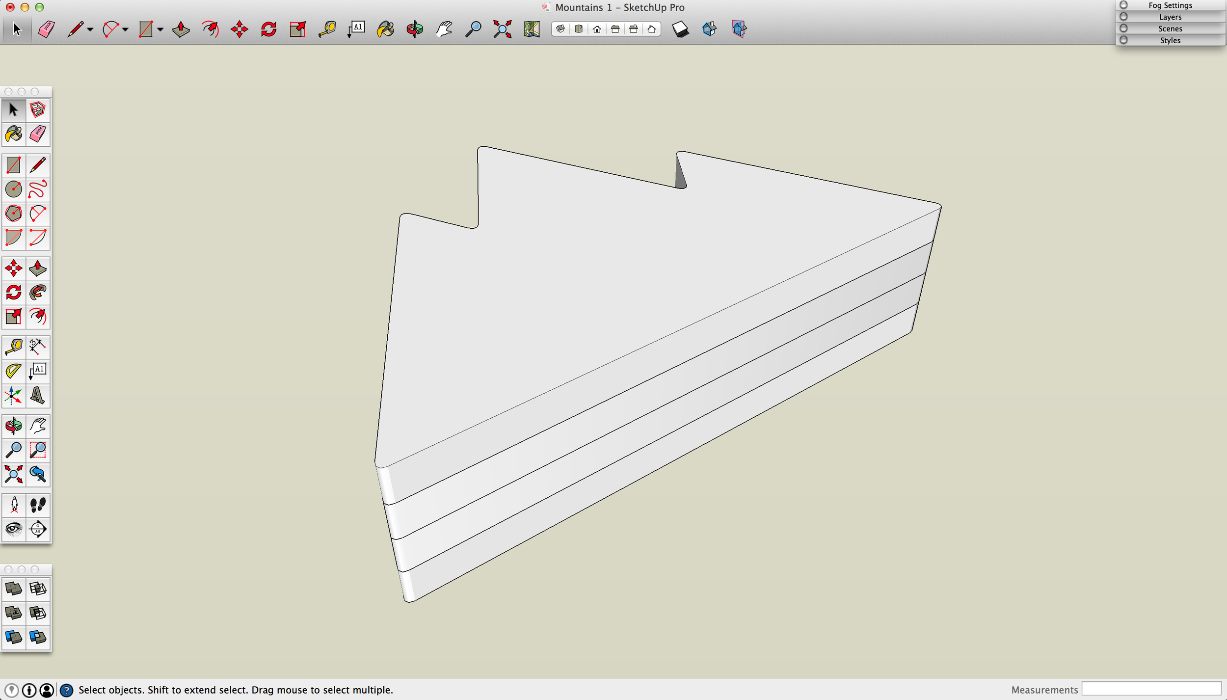Activate the Walk tool with footprints icon
This screenshot has height=700, width=1227.
coord(38,505)
